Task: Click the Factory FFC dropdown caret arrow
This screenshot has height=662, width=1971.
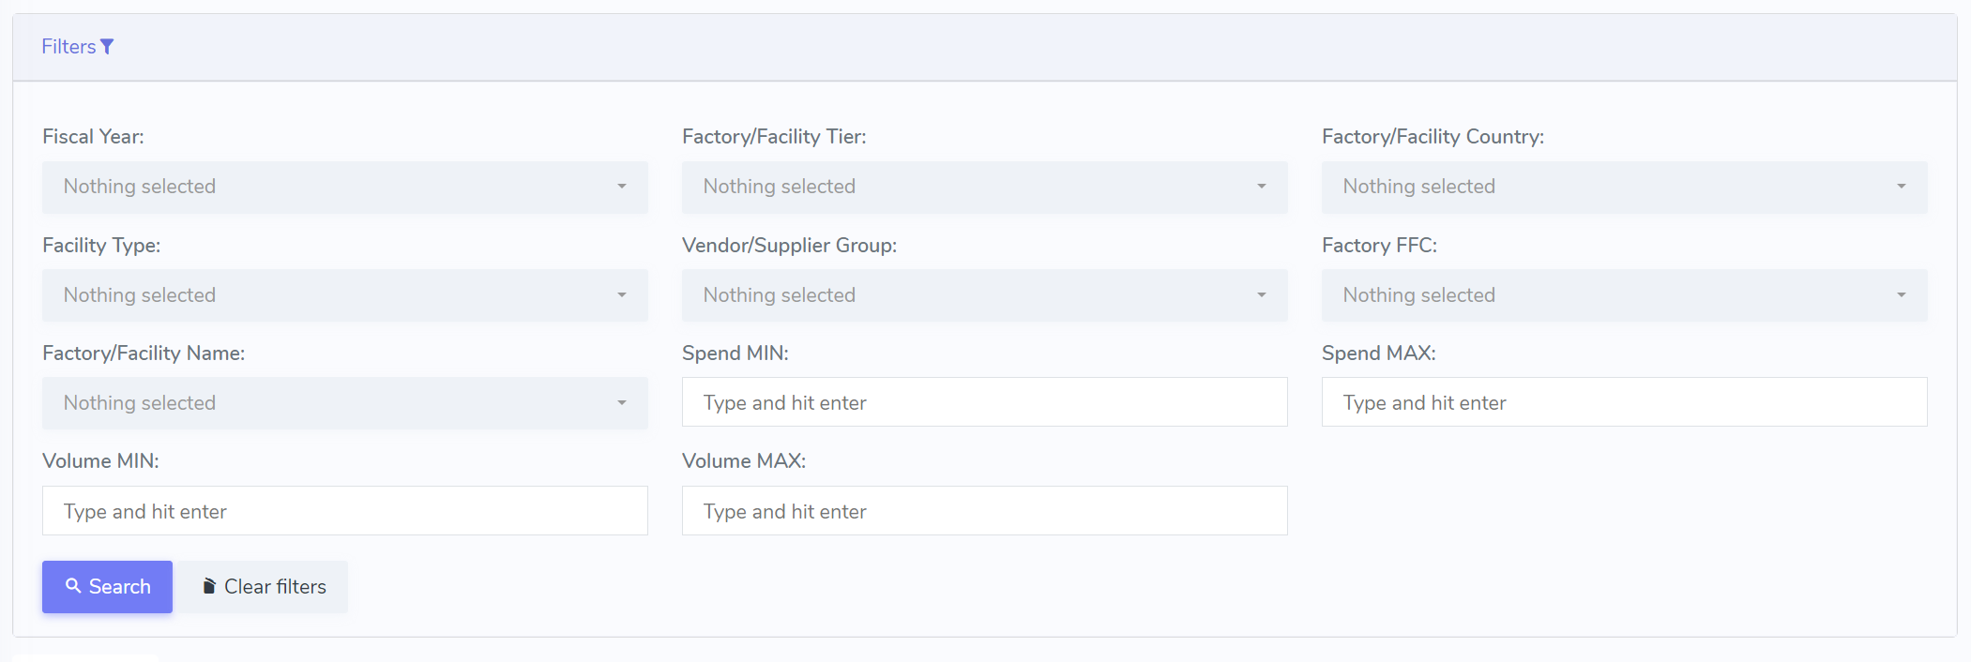Action: 1901,295
